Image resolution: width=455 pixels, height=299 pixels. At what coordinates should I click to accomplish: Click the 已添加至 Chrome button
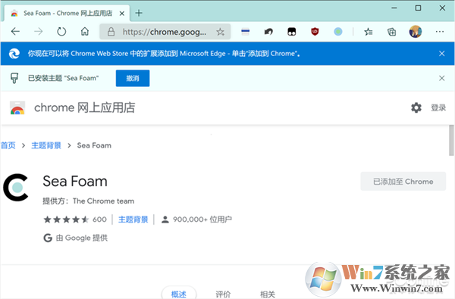pos(403,182)
